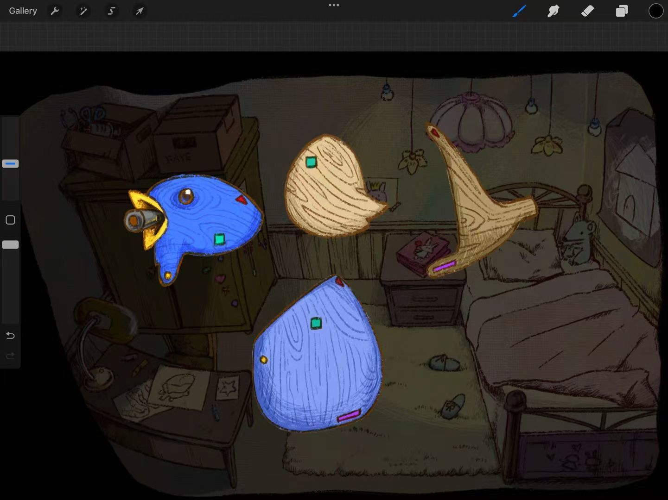668x500 pixels.
Task: Tap the three-dot multitasking indicator
Action: click(334, 5)
